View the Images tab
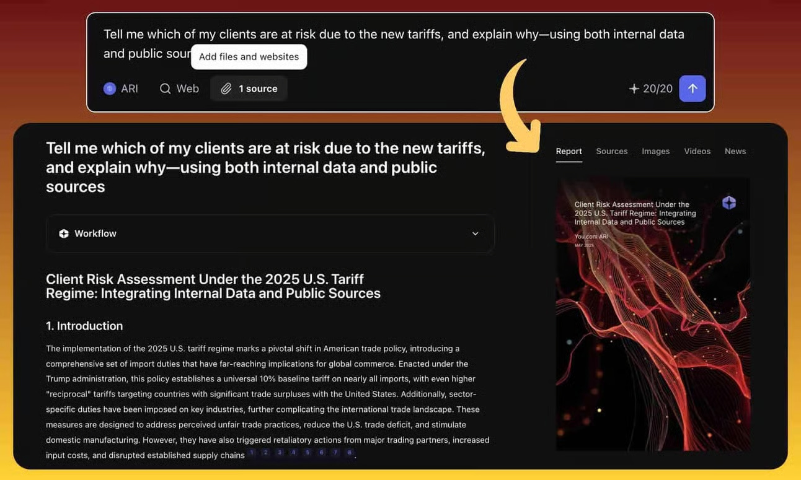The width and height of the screenshot is (801, 480). coord(655,151)
